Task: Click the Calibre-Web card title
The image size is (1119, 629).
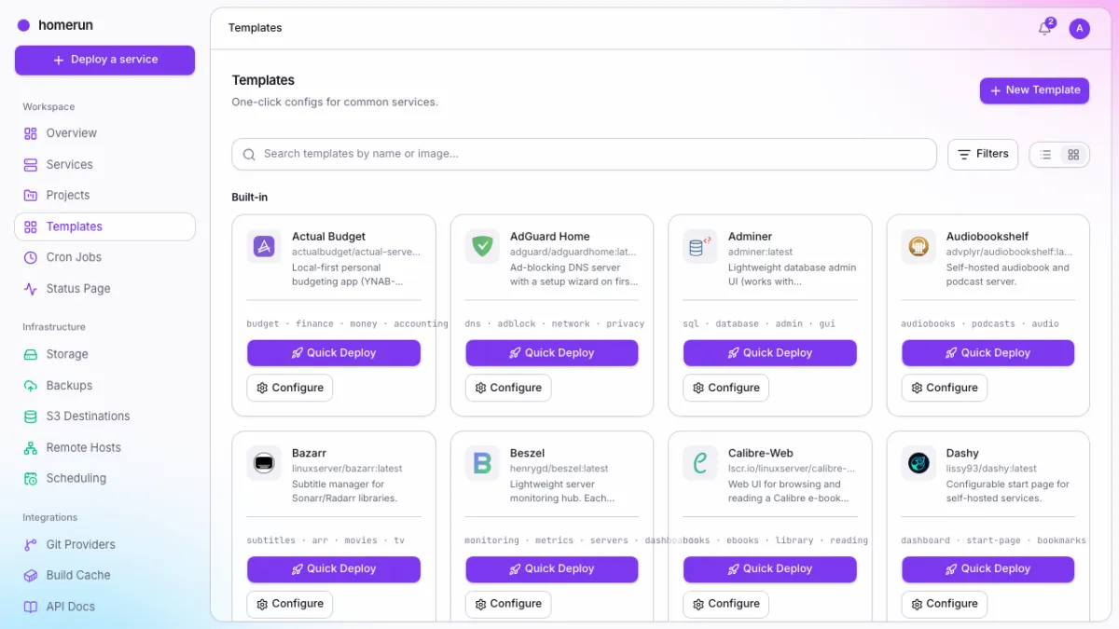Action: point(761,453)
